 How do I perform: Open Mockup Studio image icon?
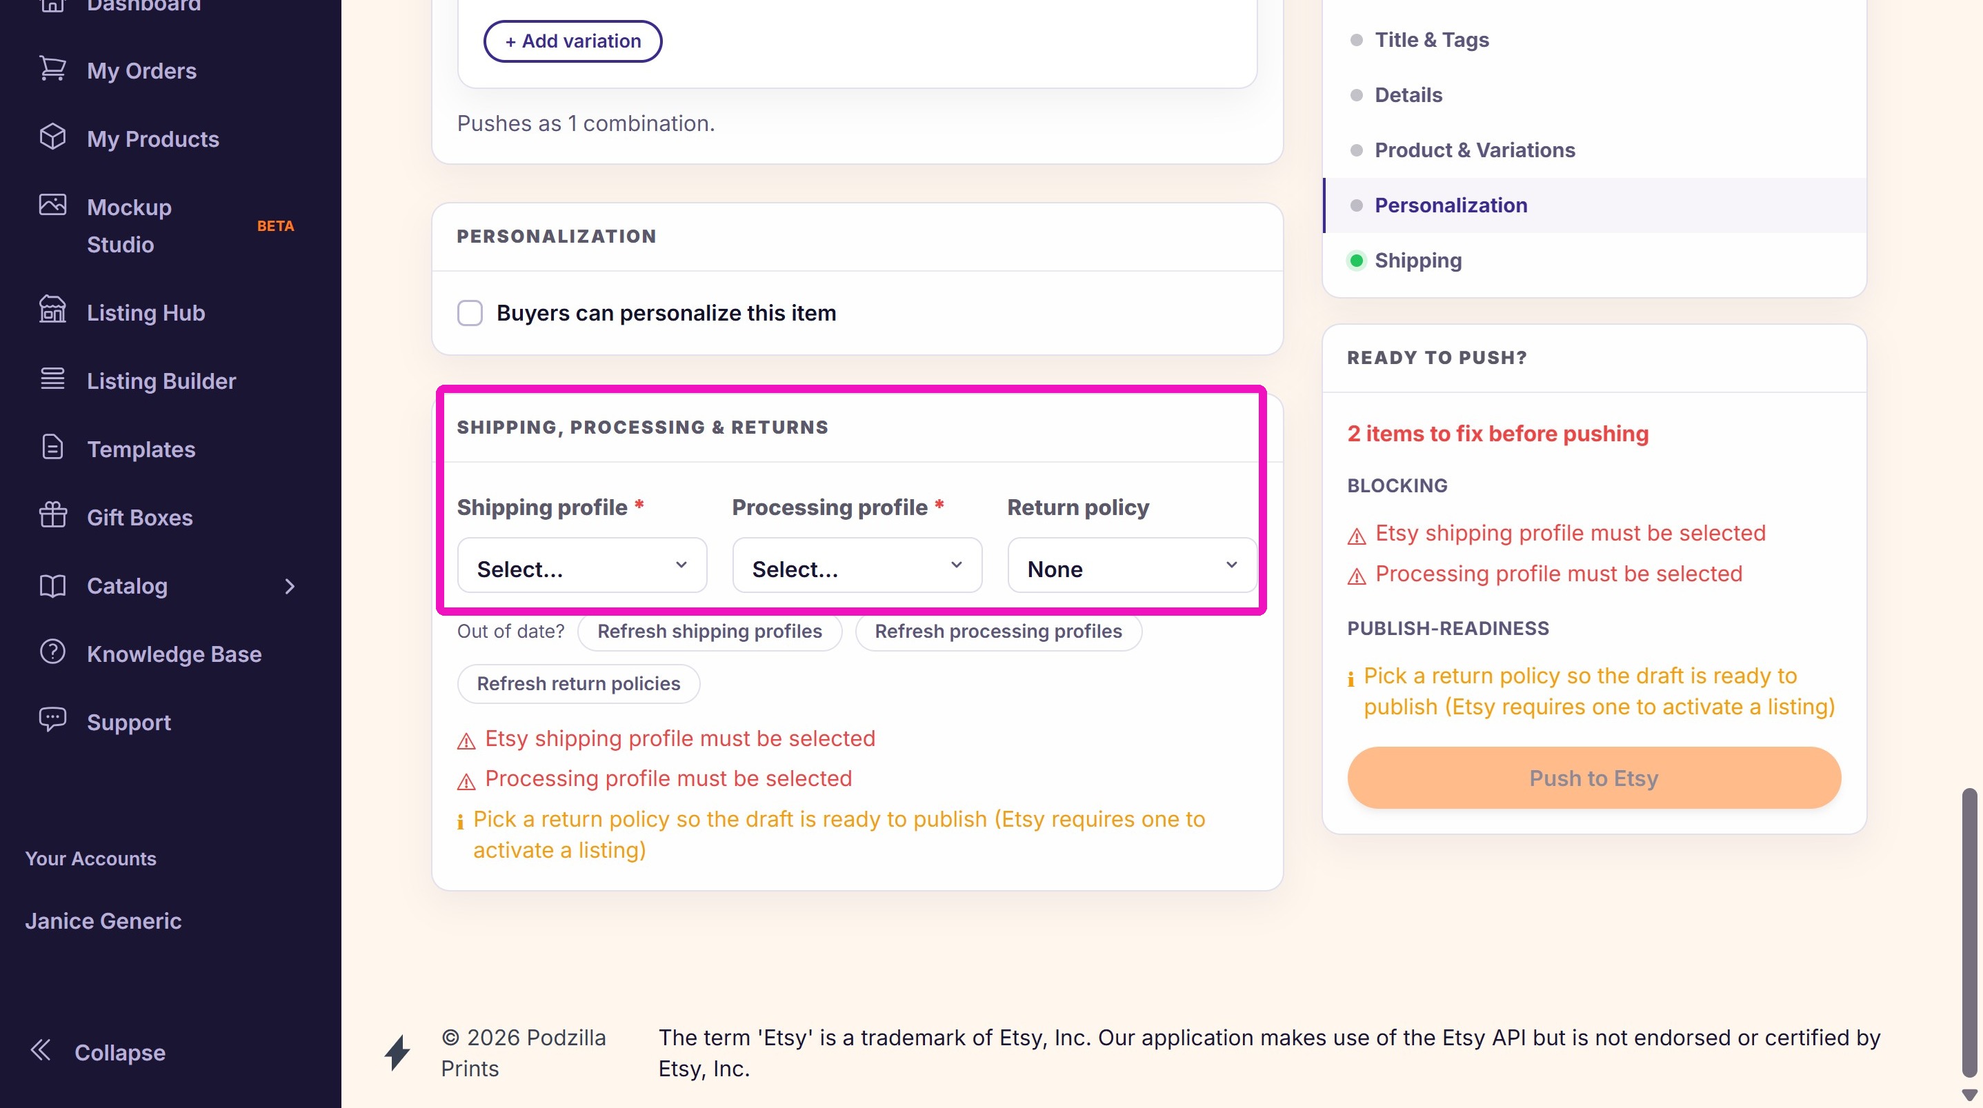click(x=52, y=205)
